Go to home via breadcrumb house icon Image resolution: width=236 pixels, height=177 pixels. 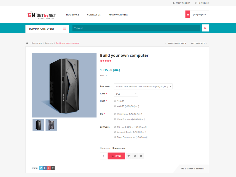[27, 43]
